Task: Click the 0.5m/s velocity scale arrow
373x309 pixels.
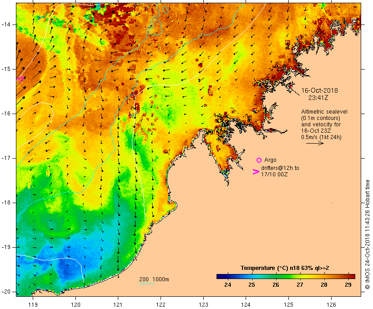Action: coord(315,143)
